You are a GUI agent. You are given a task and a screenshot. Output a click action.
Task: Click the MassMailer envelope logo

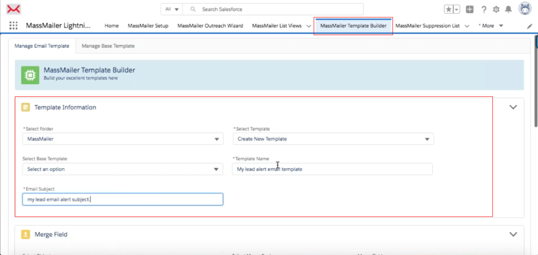[13, 9]
